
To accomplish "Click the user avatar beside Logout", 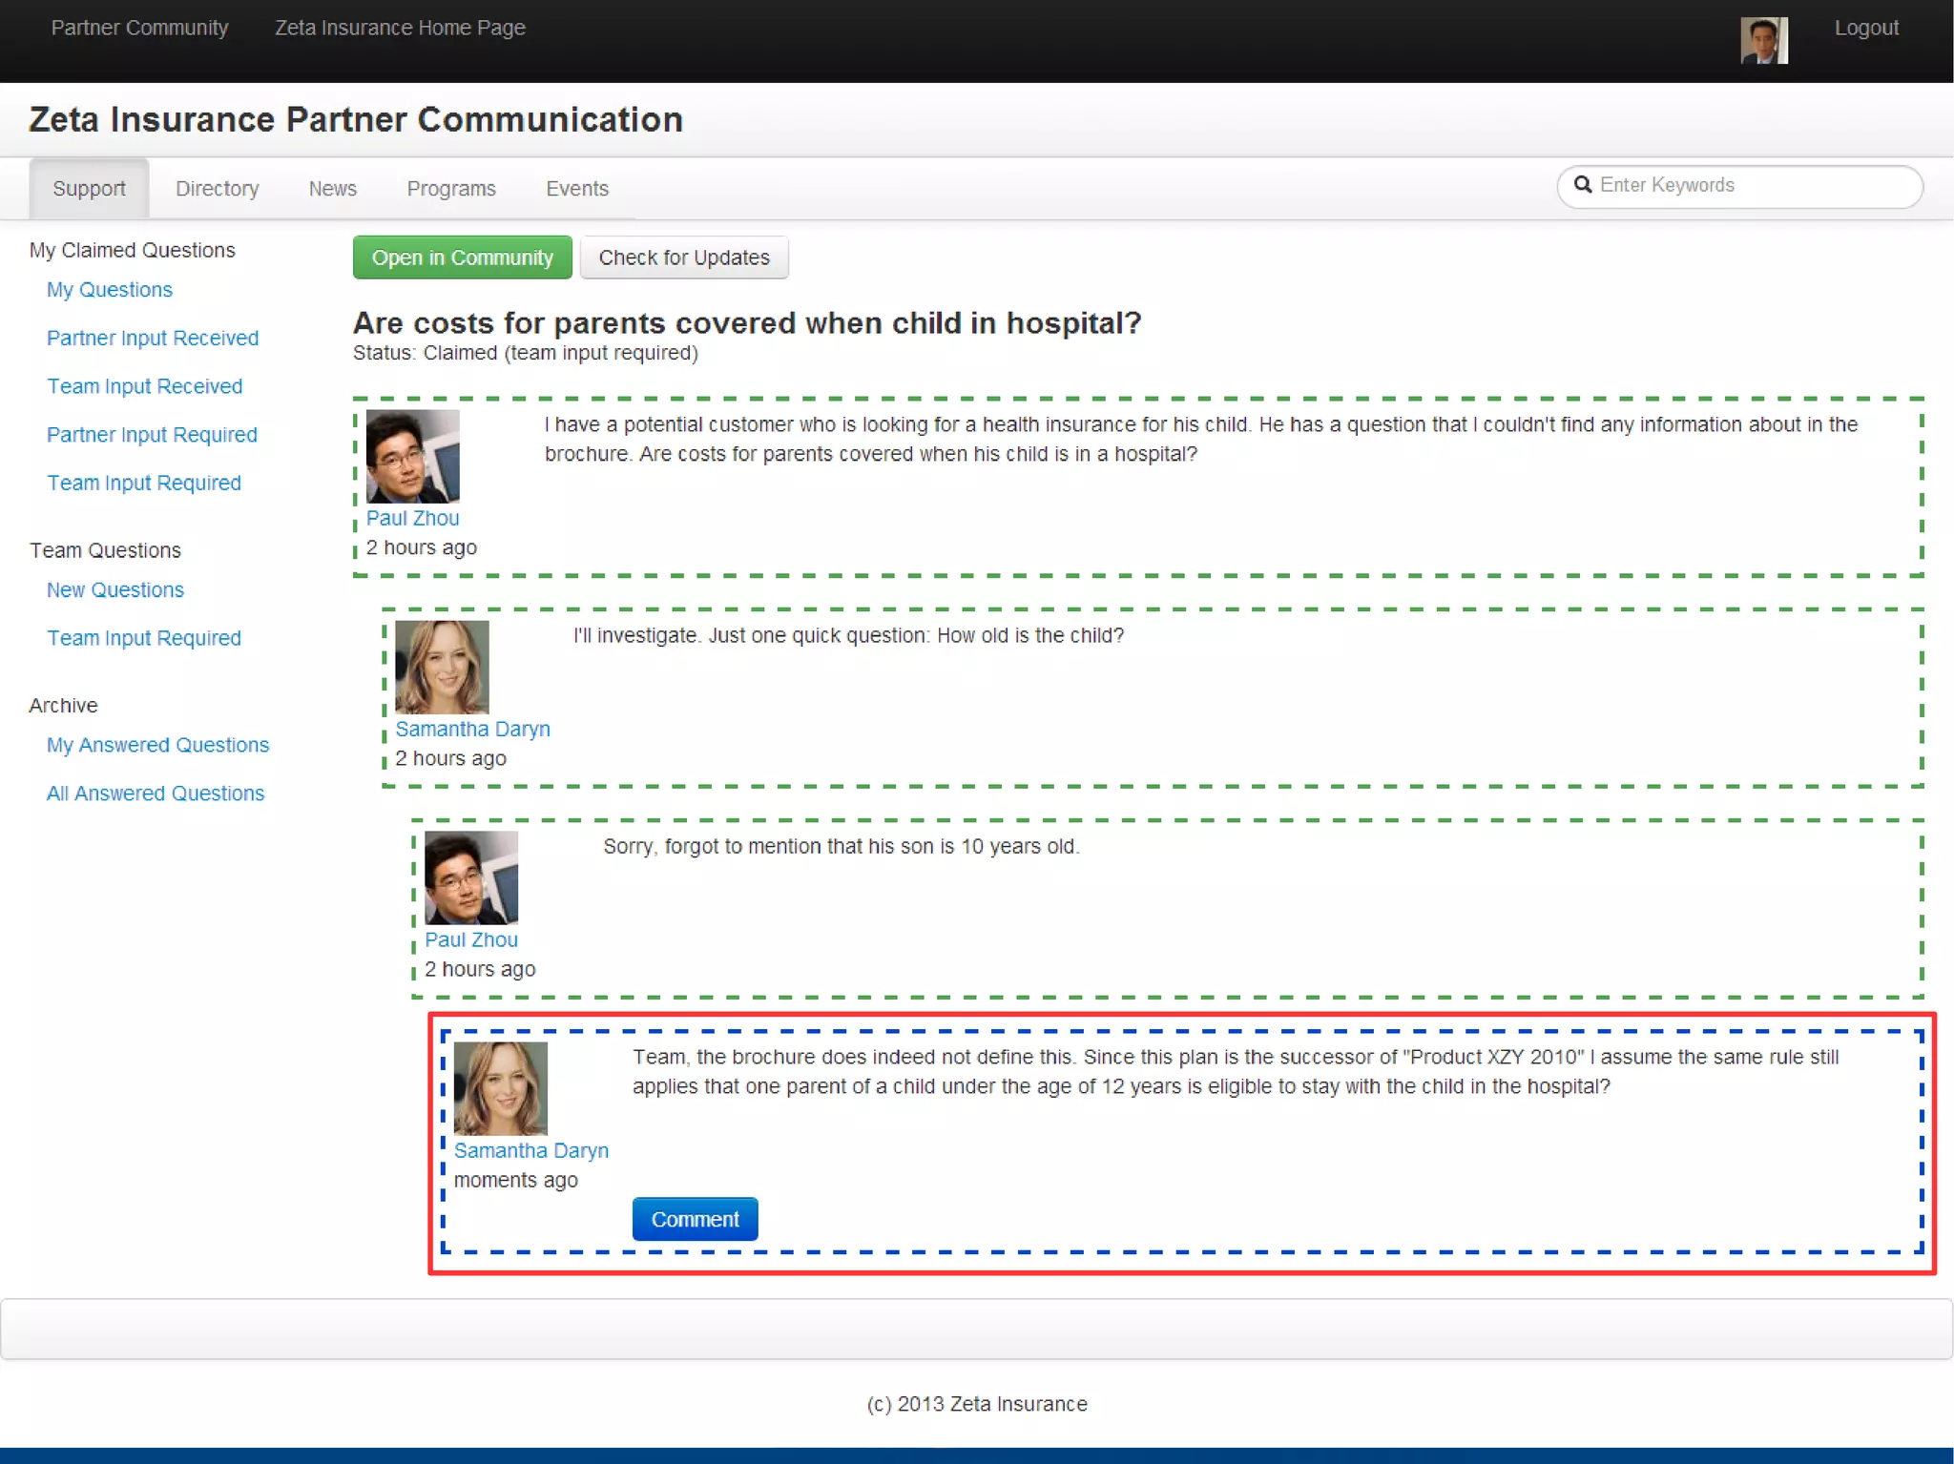I will point(1763,40).
